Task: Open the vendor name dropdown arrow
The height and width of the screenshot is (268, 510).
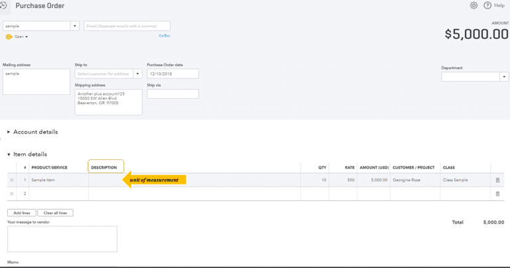Action: [x=75, y=26]
